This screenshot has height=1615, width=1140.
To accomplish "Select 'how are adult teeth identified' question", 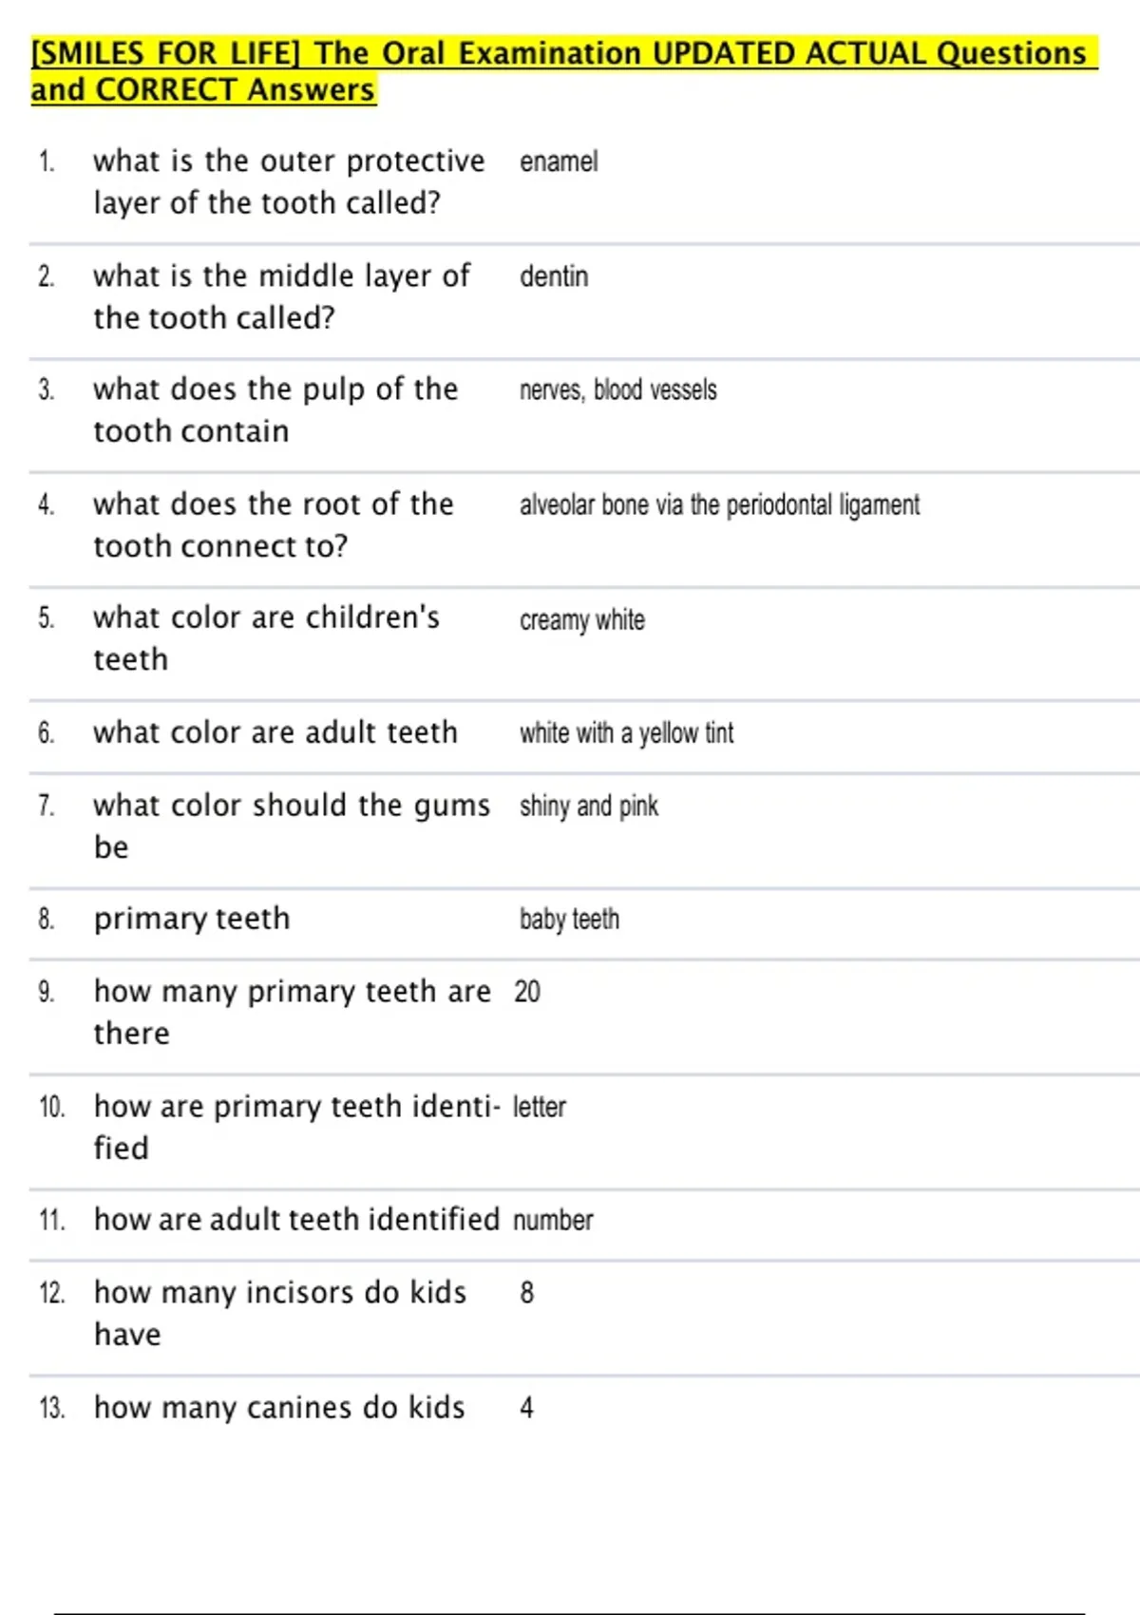I will [296, 1219].
